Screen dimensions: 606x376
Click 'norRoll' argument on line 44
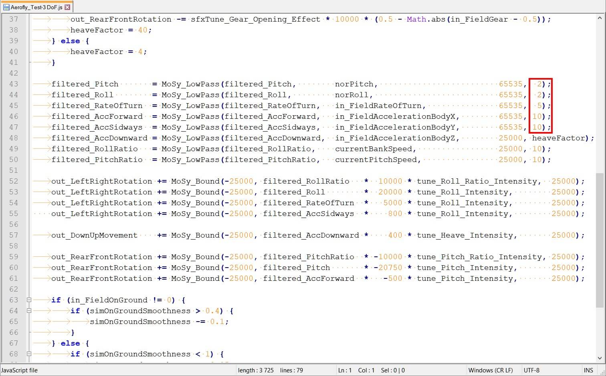point(352,95)
